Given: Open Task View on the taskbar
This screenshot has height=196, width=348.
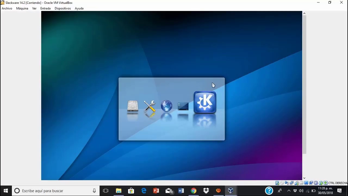Looking at the screenshot, I should click(x=106, y=191).
